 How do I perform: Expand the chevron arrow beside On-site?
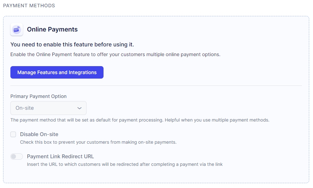point(80,108)
